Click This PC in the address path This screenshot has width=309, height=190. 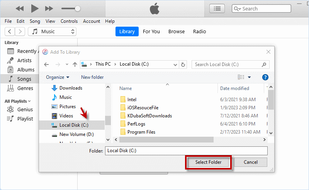[x=103, y=64]
